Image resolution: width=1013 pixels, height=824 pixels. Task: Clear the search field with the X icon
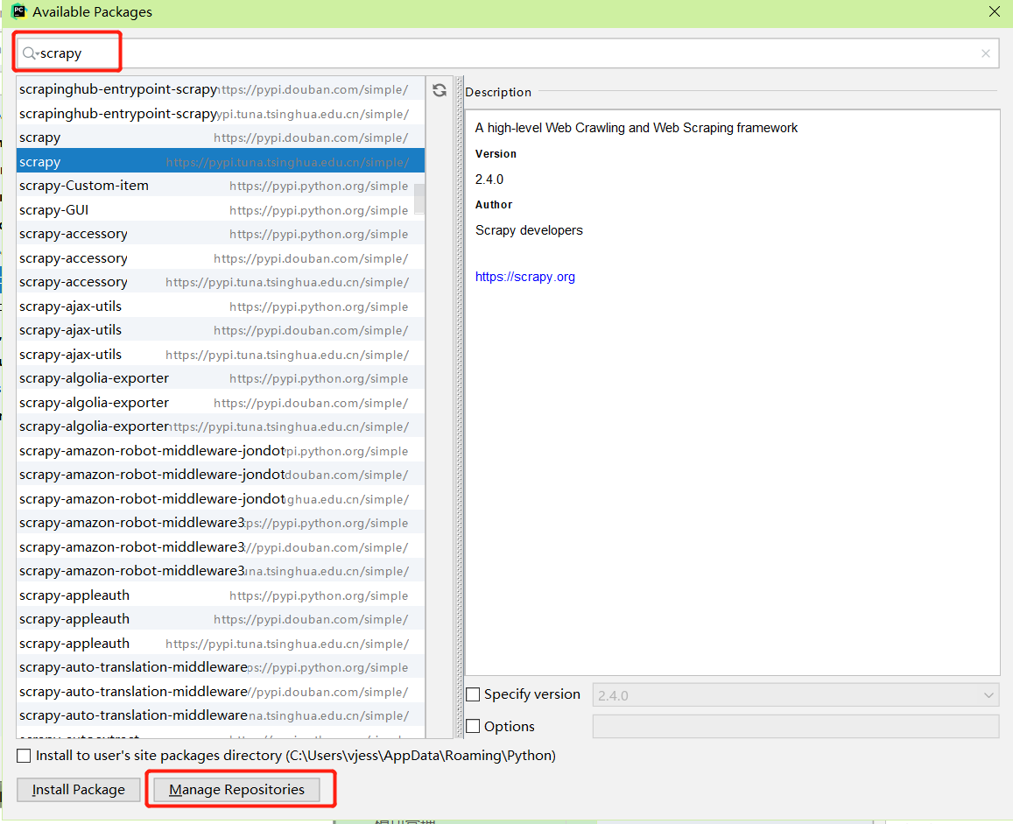click(985, 53)
